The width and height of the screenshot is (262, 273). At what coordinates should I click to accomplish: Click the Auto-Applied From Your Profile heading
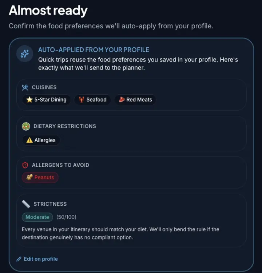point(94,50)
